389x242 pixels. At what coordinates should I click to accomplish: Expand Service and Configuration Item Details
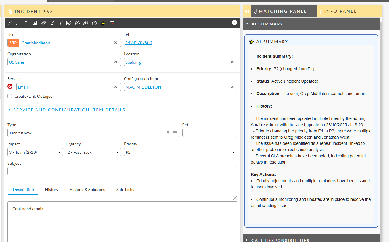(69, 110)
